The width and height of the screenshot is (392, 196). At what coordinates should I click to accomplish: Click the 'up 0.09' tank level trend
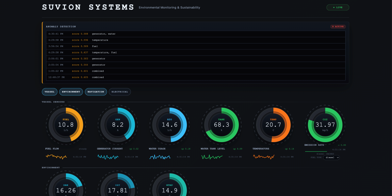[x=238, y=149]
